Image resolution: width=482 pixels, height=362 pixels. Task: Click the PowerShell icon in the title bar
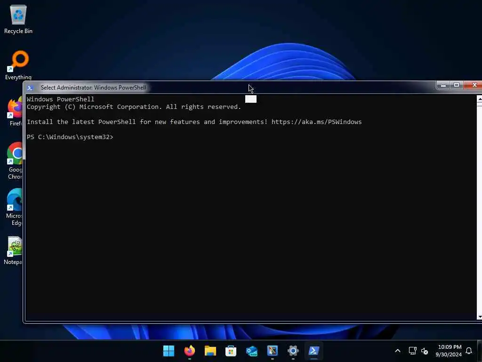(30, 88)
